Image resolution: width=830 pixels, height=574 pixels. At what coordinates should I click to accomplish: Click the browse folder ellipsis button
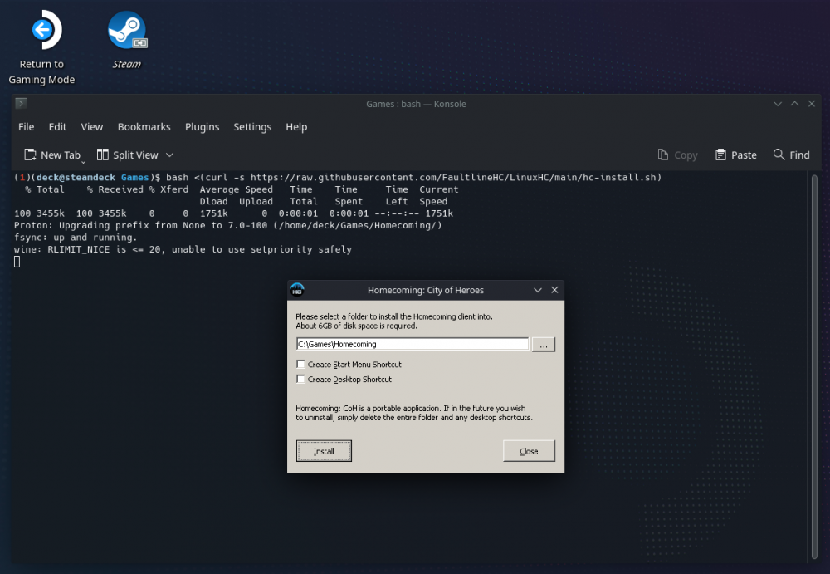point(543,345)
